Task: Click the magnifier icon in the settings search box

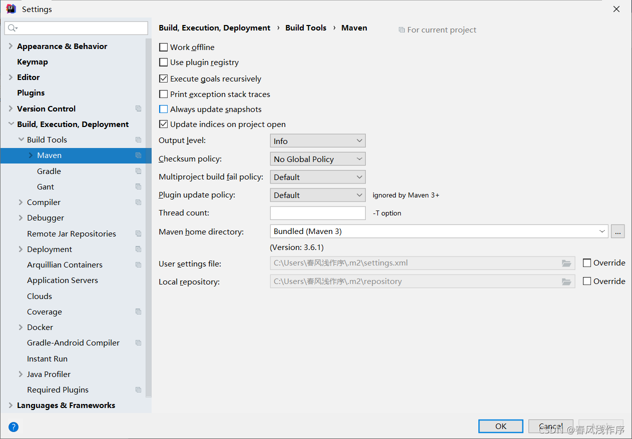Action: [x=13, y=28]
